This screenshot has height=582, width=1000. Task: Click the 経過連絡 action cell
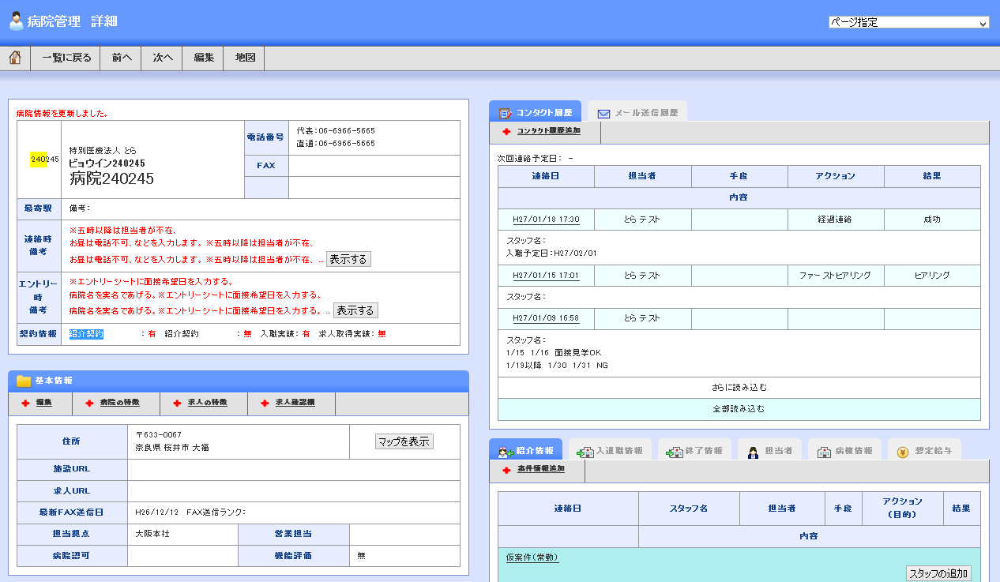click(x=836, y=220)
